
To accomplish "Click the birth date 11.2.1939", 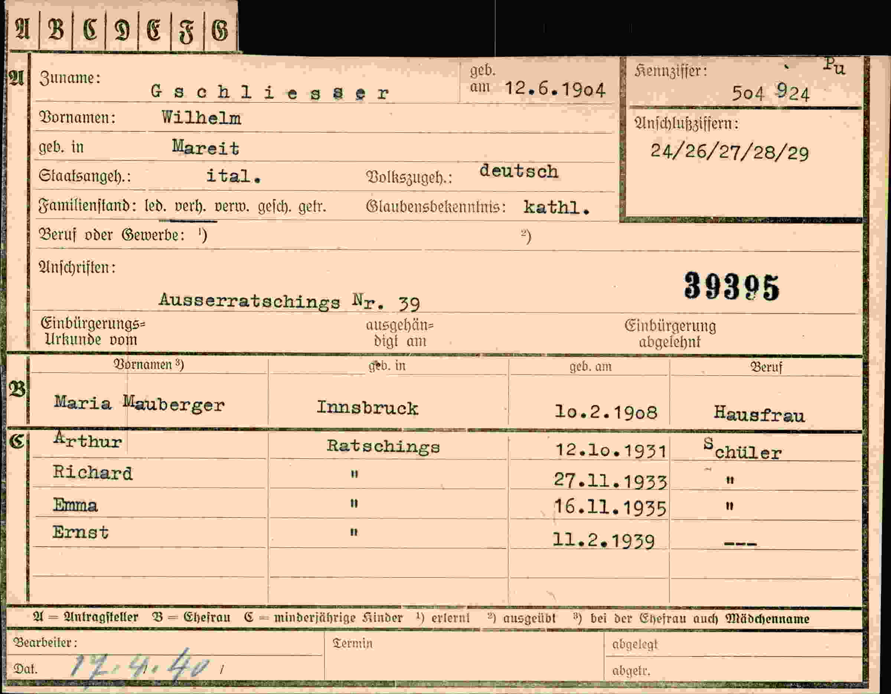I will point(603,541).
